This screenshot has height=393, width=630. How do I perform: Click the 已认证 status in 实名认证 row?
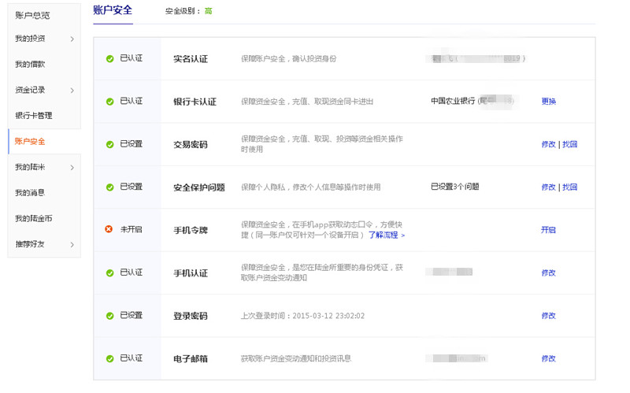(132, 58)
